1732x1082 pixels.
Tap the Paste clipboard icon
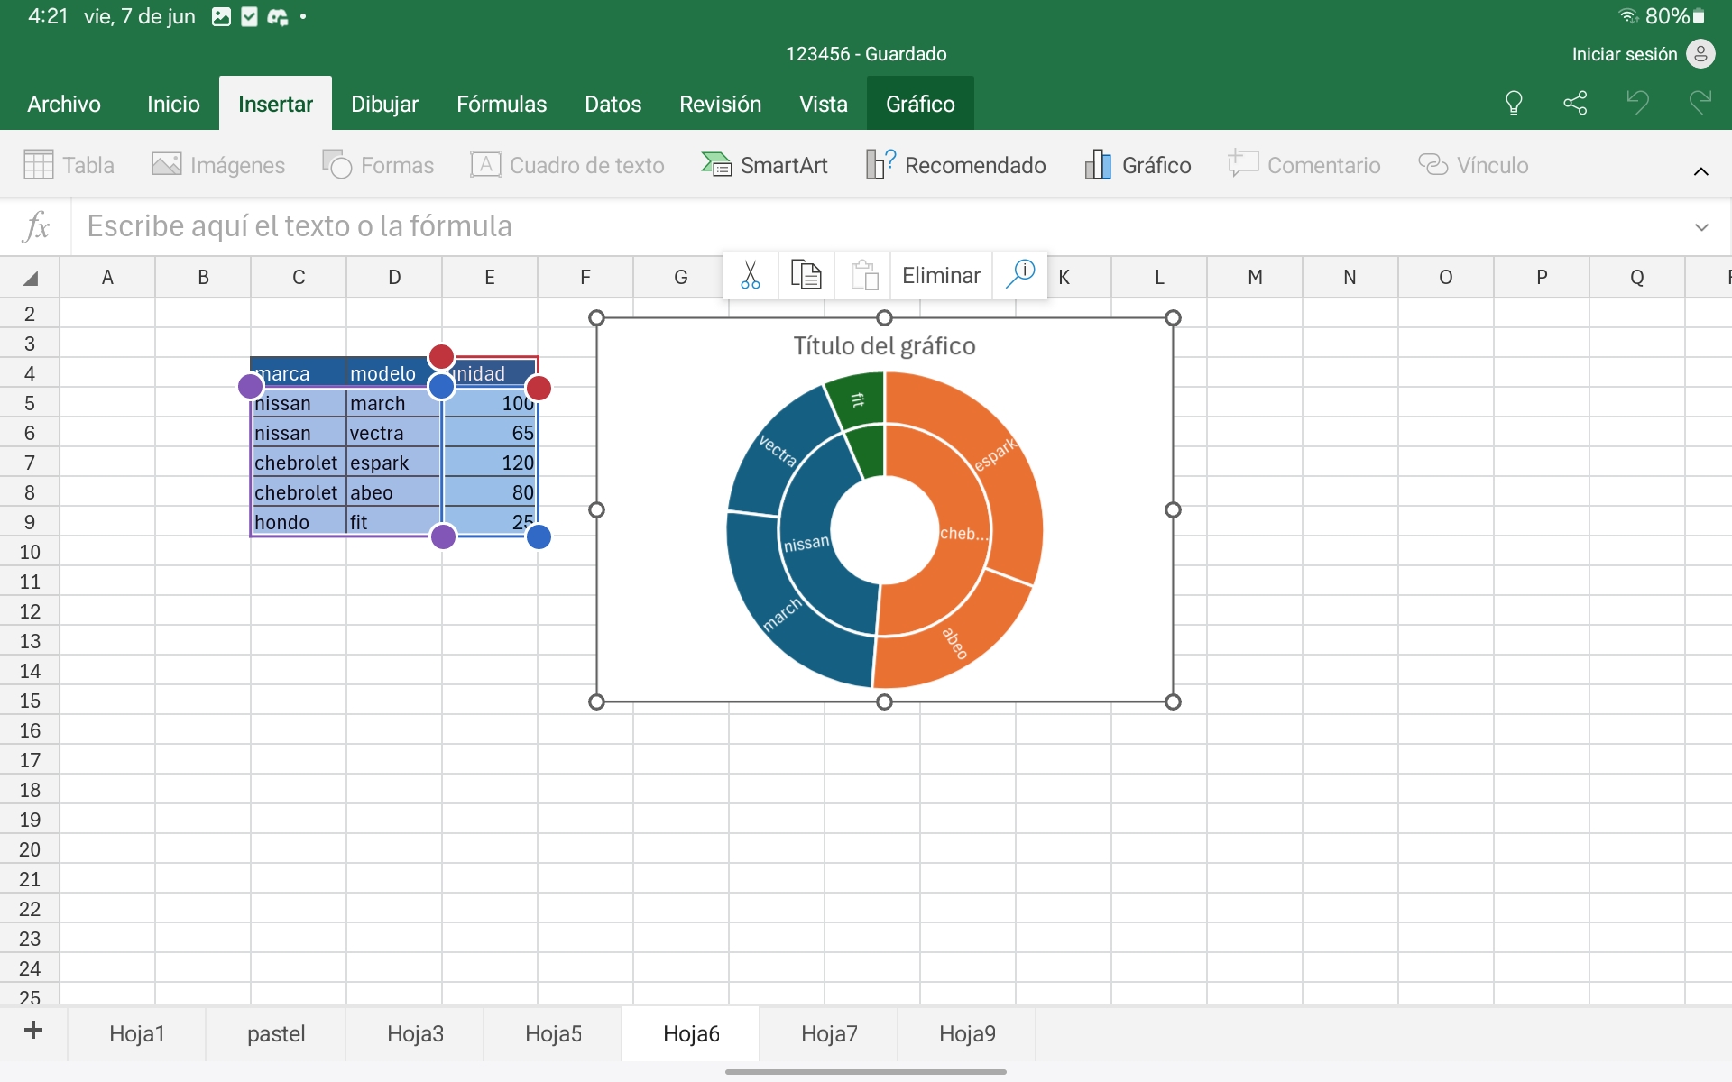863,275
